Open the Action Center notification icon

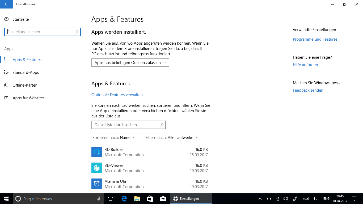(x=354, y=199)
